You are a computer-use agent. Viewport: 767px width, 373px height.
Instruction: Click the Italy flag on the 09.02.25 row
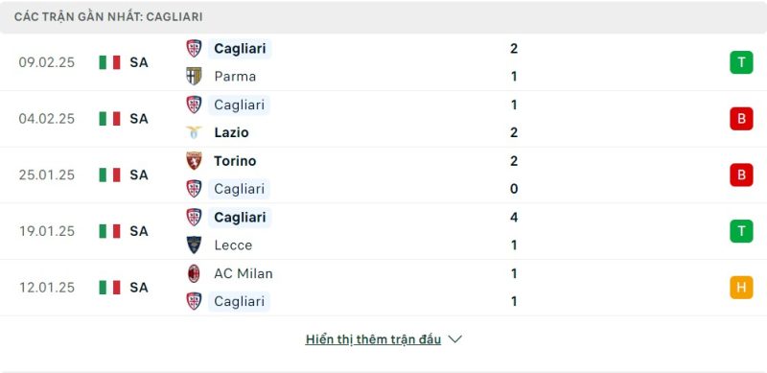click(109, 62)
